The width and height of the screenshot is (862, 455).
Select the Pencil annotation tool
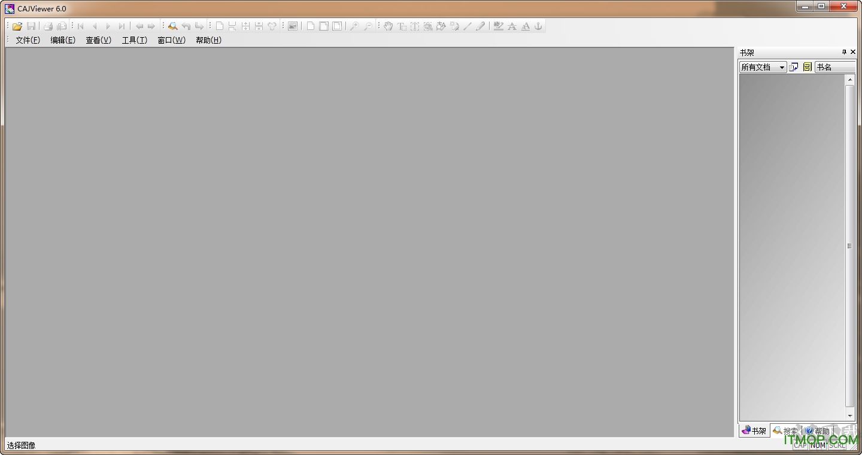pos(481,26)
